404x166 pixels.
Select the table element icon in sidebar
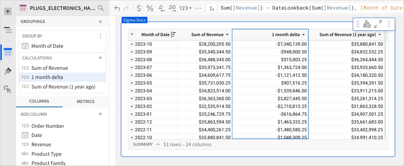(8, 52)
